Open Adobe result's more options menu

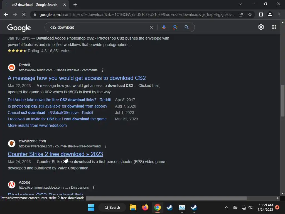tap(94, 188)
